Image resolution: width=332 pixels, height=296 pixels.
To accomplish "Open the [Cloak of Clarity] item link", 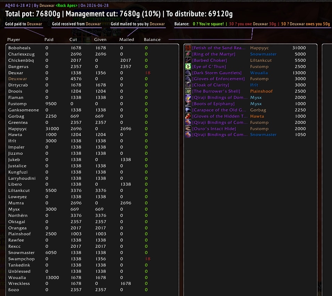I will pyautogui.click(x=210, y=85).
